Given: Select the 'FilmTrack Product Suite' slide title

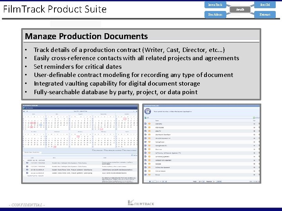Looking at the screenshot, I should tap(55, 9).
